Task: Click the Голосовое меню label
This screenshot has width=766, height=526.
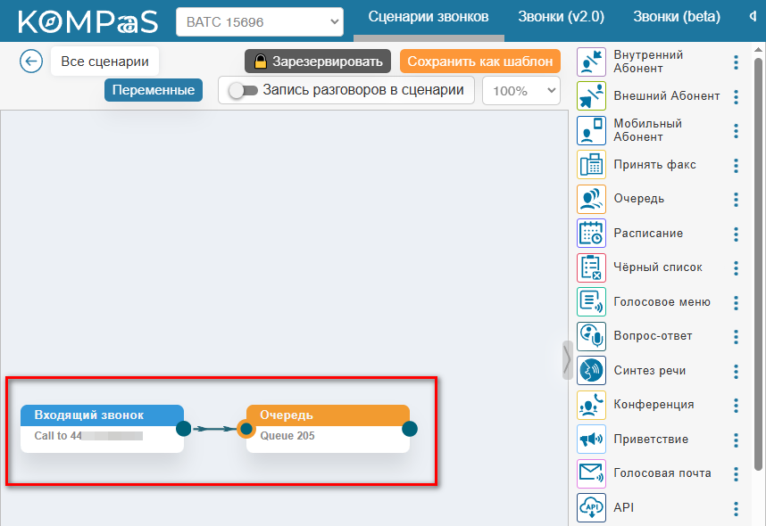Action: [x=662, y=302]
